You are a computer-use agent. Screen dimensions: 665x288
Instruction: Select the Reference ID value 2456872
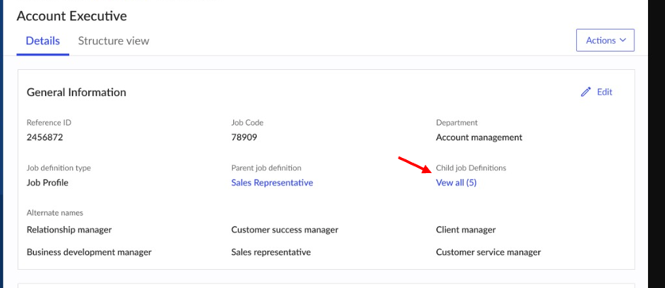coord(45,137)
